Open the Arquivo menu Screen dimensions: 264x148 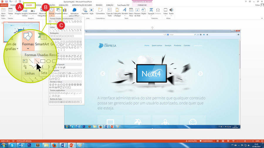coord(4,5)
